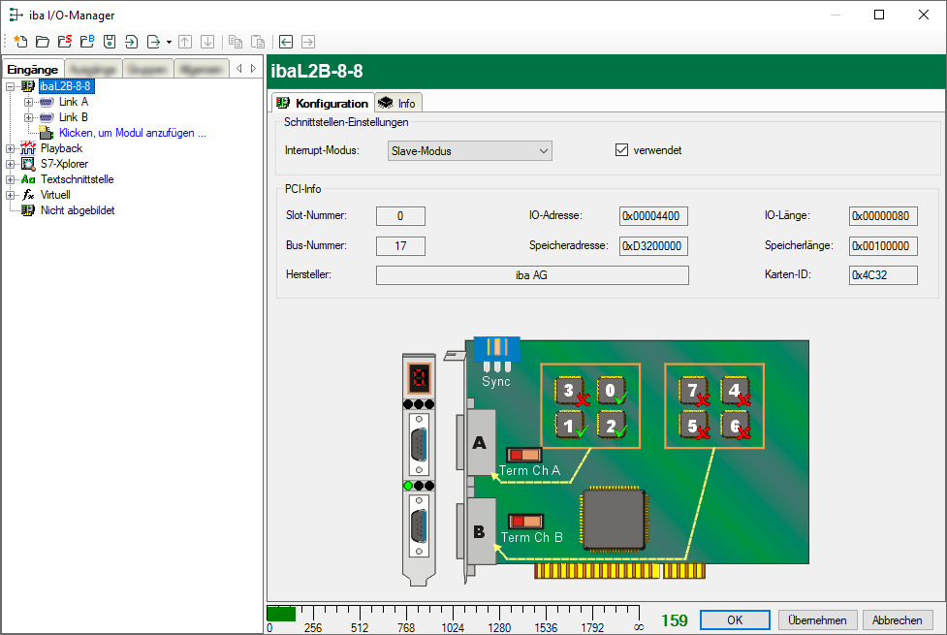Click the signal count gauge bar
947x635 pixels.
point(454,614)
